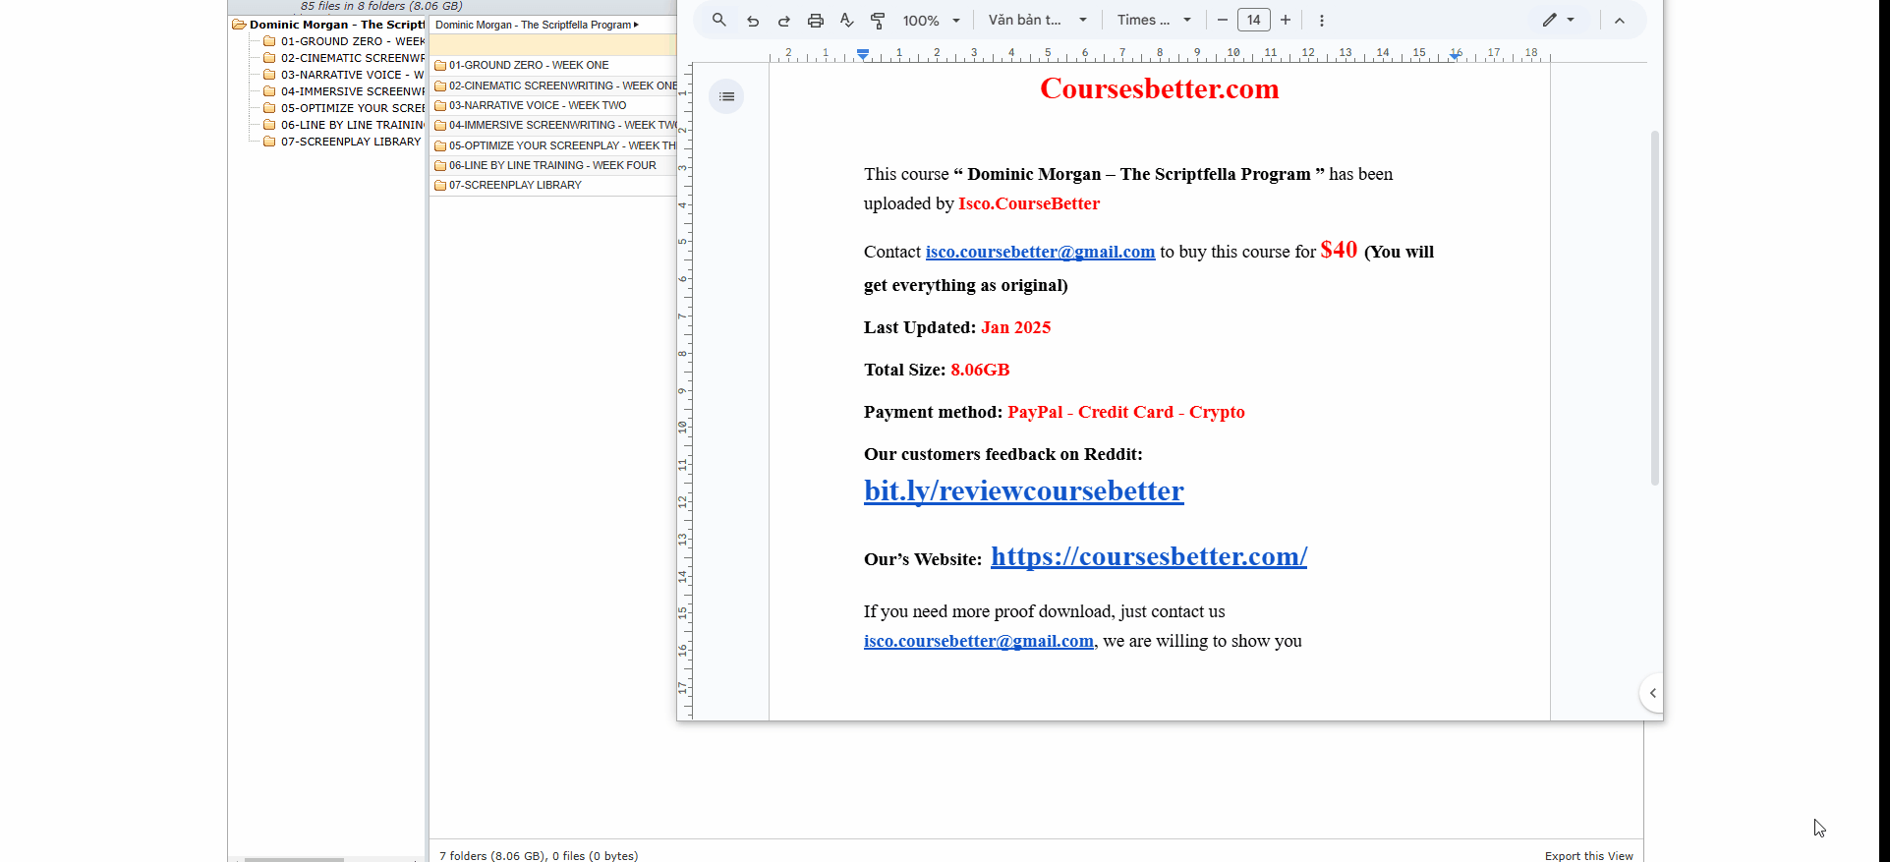
Task: Print the document
Action: tap(816, 21)
